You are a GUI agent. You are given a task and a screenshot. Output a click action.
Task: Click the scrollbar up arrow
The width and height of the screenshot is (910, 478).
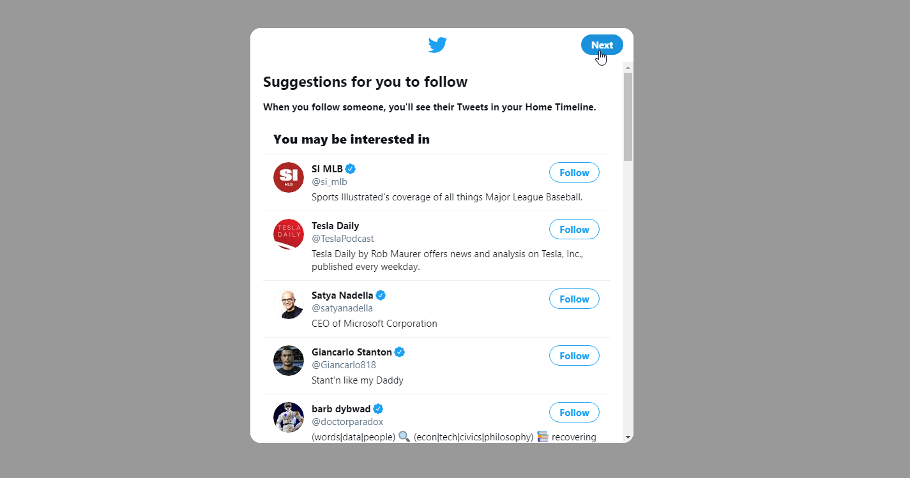(x=628, y=67)
